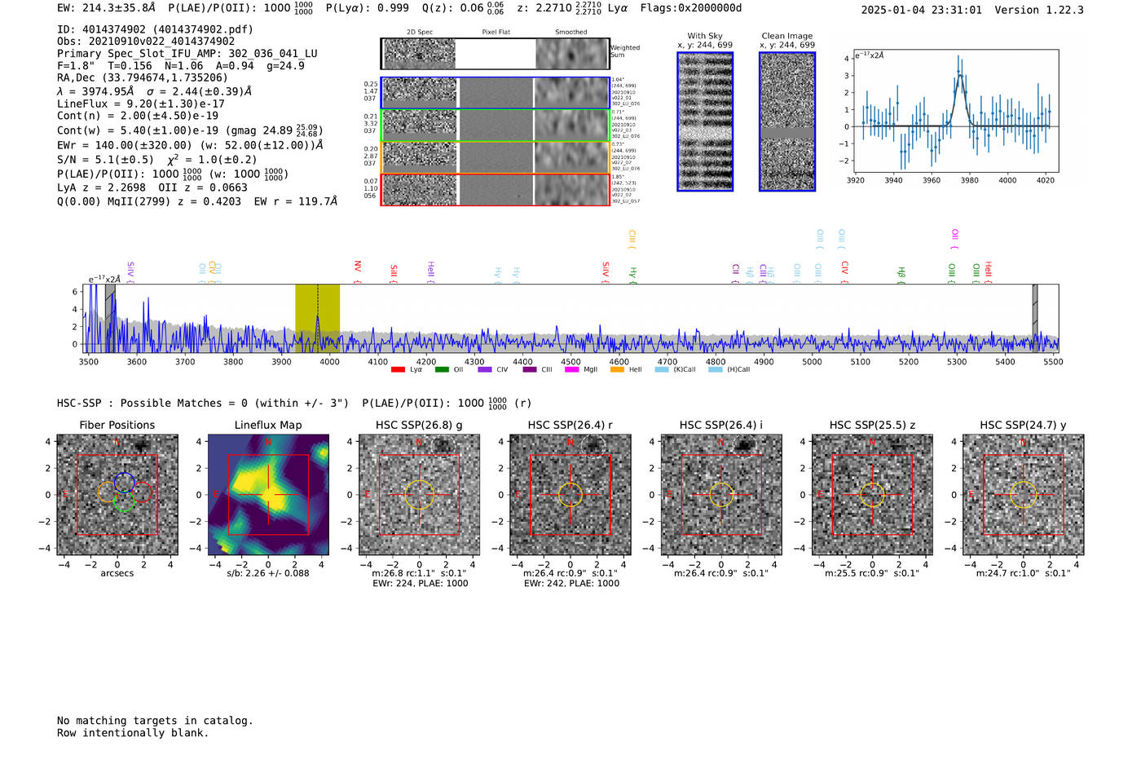Click the Q(0.00) MgII(2799) z = 0.4203 line

(149, 201)
